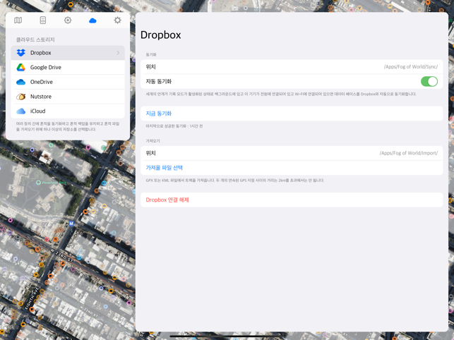Click the OneDrive cloud icon

[x=21, y=82]
